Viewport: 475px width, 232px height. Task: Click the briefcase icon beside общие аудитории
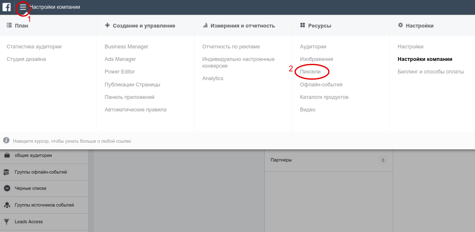(x=7, y=155)
